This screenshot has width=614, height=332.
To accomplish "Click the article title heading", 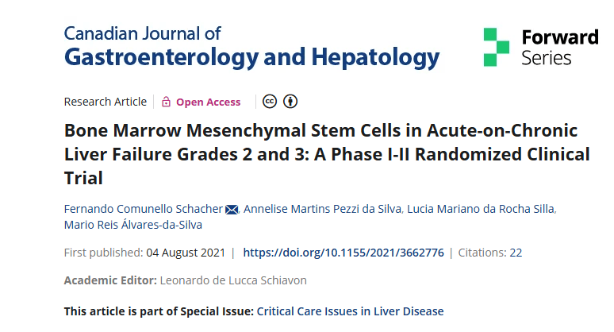I will pos(327,154).
